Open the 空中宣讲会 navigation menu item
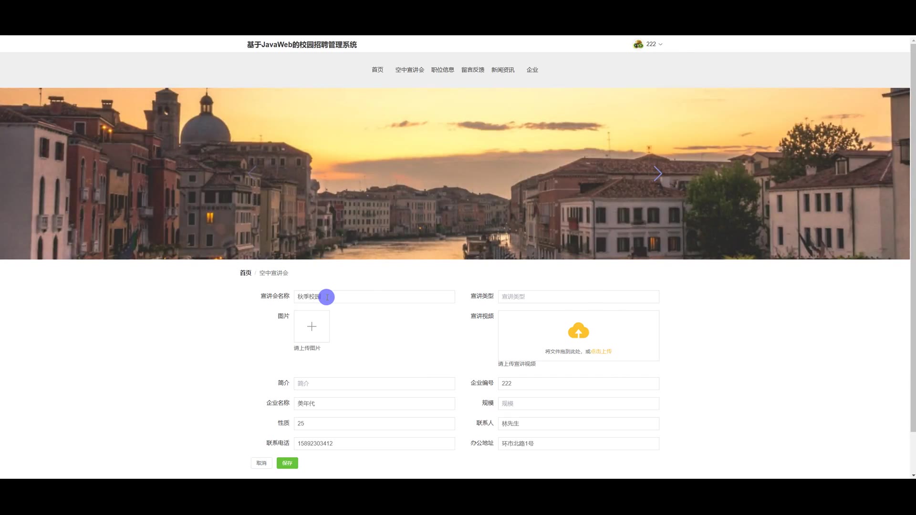The image size is (916, 515). point(409,70)
